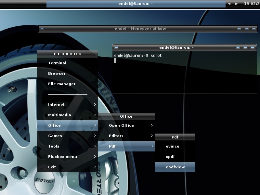
Task: Click the arrow next to Tools
Action: pyautogui.click(x=95, y=146)
